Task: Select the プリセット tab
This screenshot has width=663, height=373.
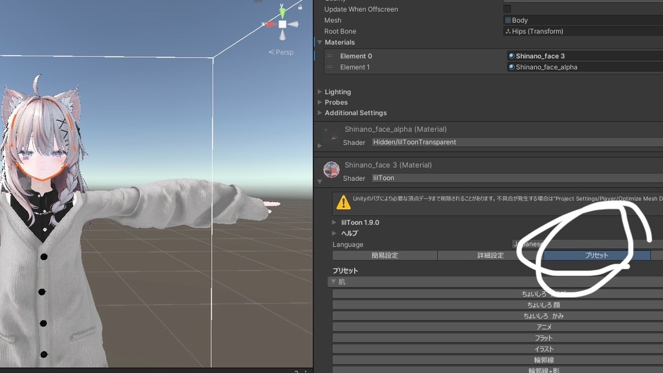Action: pyautogui.click(x=596, y=255)
